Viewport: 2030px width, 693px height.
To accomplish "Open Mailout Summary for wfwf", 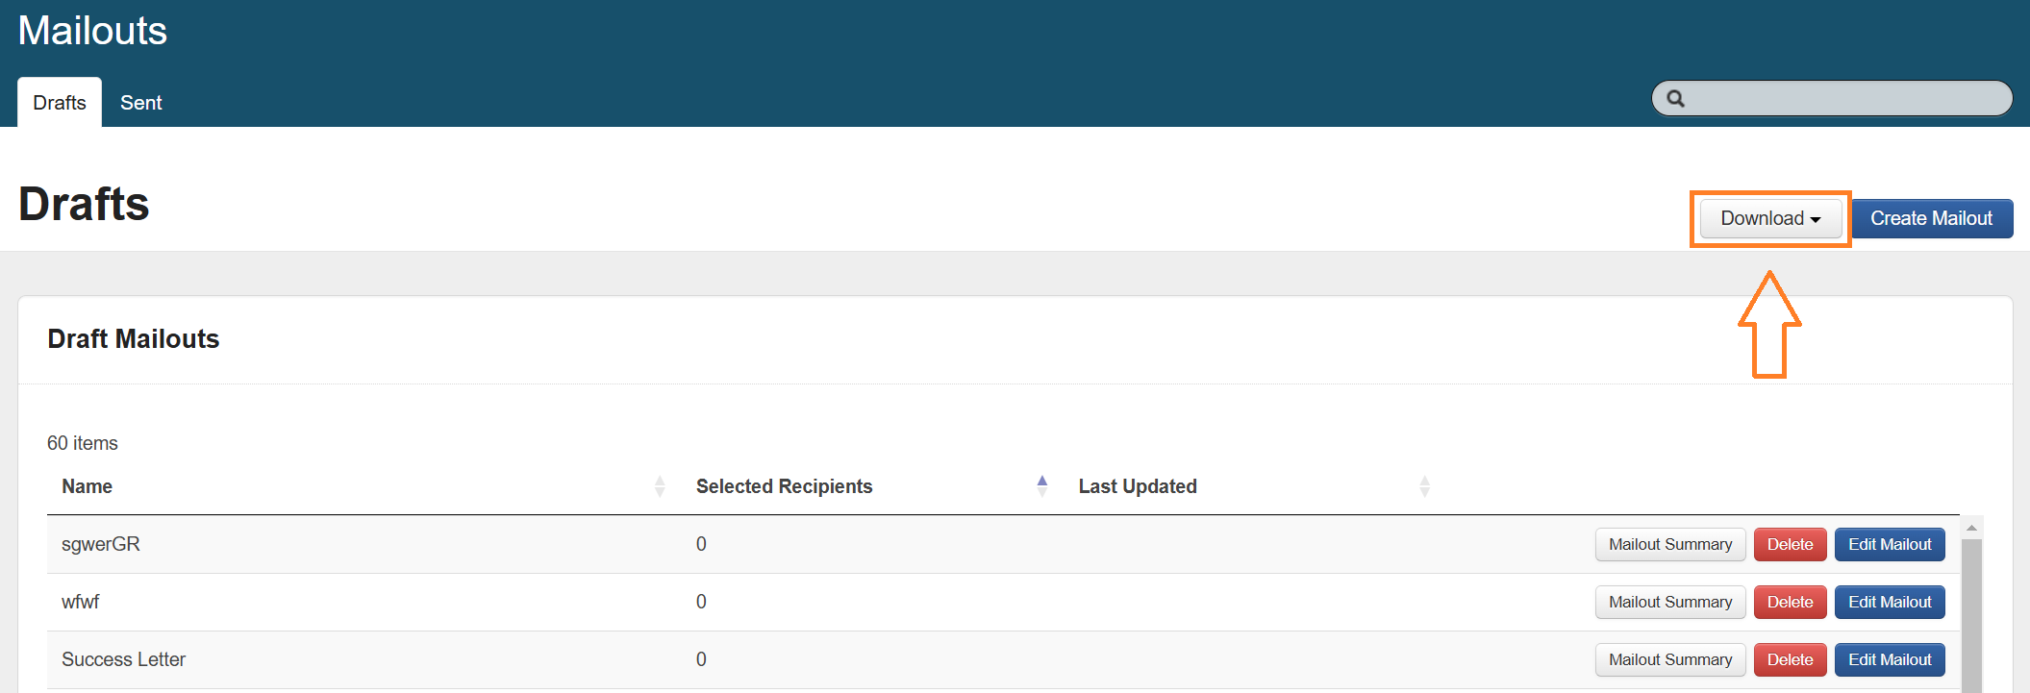I will (x=1669, y=603).
